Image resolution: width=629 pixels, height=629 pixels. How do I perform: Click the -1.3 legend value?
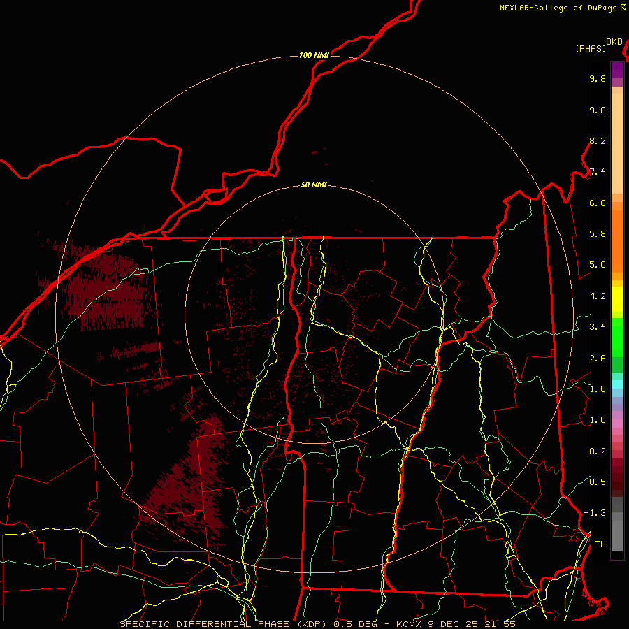click(x=595, y=513)
